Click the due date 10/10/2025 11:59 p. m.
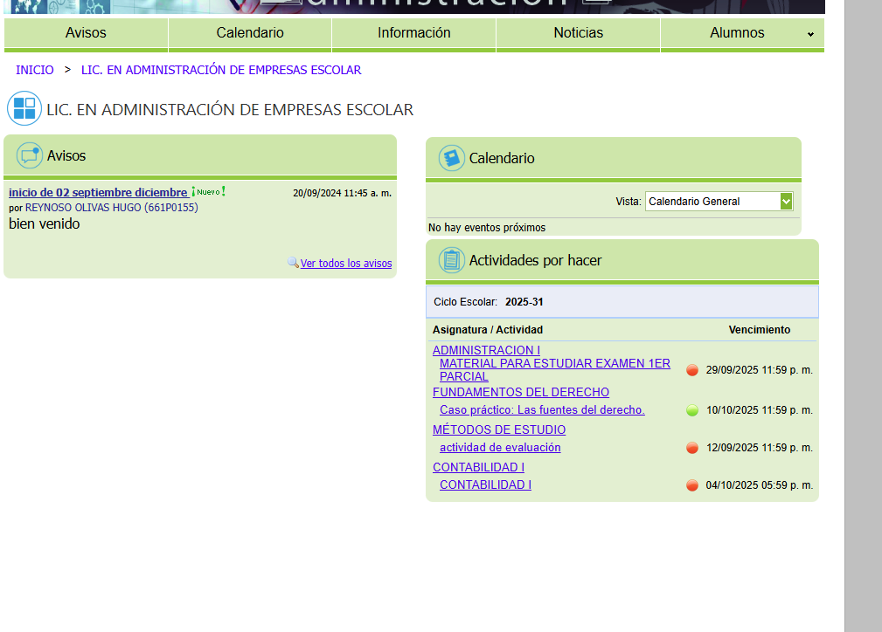The image size is (882, 632). pos(760,410)
